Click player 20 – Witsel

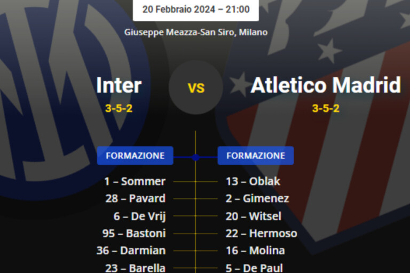click(x=254, y=216)
